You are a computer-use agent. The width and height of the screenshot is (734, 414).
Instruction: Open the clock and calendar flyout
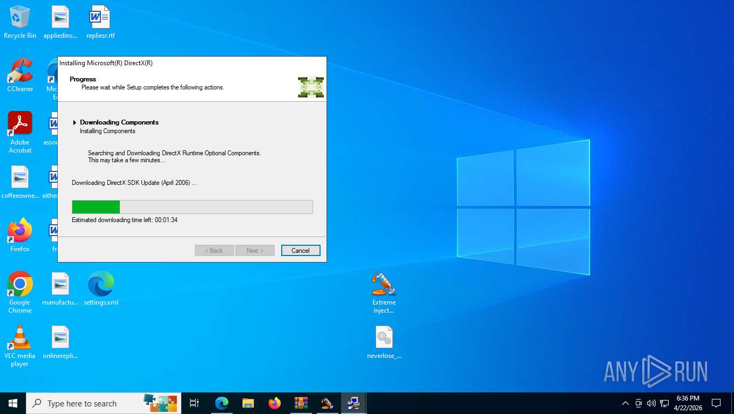point(688,403)
